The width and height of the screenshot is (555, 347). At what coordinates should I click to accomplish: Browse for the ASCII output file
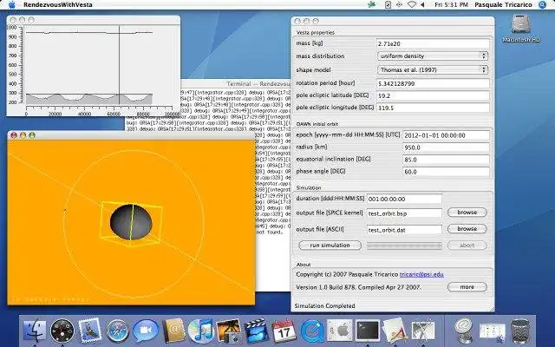[467, 229]
